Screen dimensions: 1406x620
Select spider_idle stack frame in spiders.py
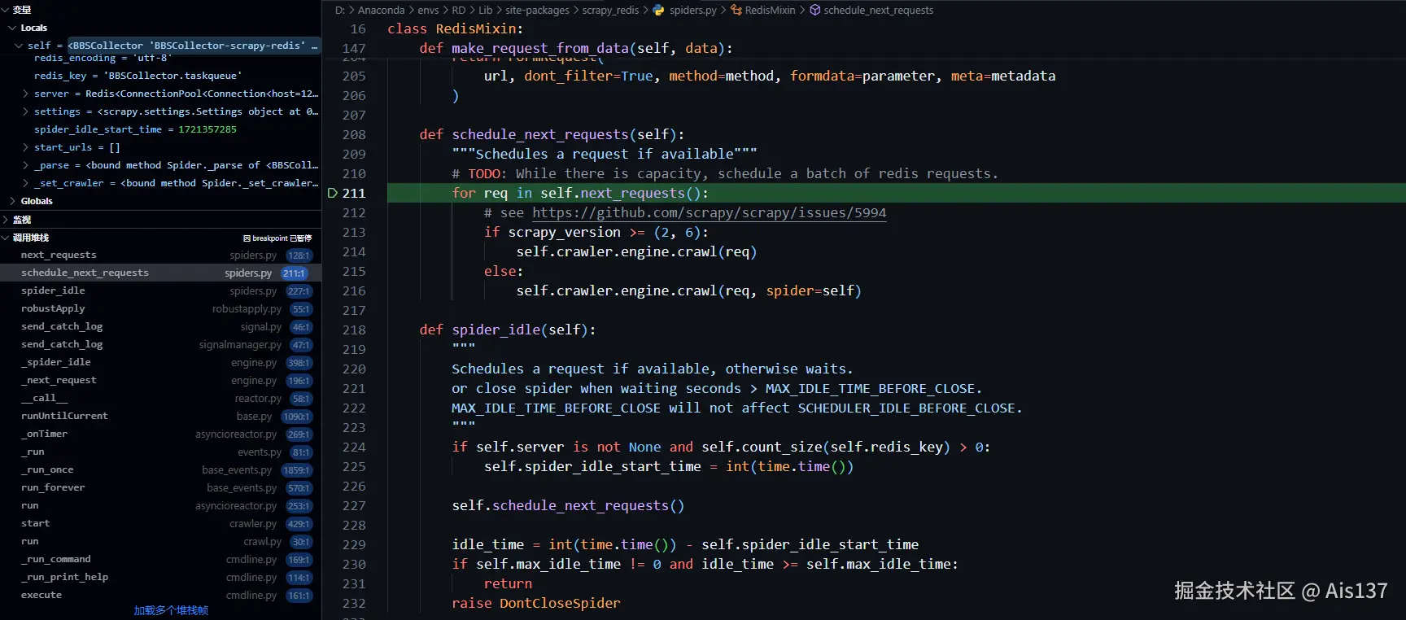160,290
